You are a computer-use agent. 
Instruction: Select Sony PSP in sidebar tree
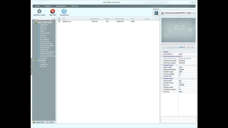coord(43,35)
